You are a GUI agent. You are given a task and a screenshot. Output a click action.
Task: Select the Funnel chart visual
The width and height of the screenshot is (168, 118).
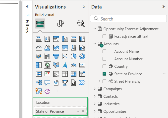[56, 56]
